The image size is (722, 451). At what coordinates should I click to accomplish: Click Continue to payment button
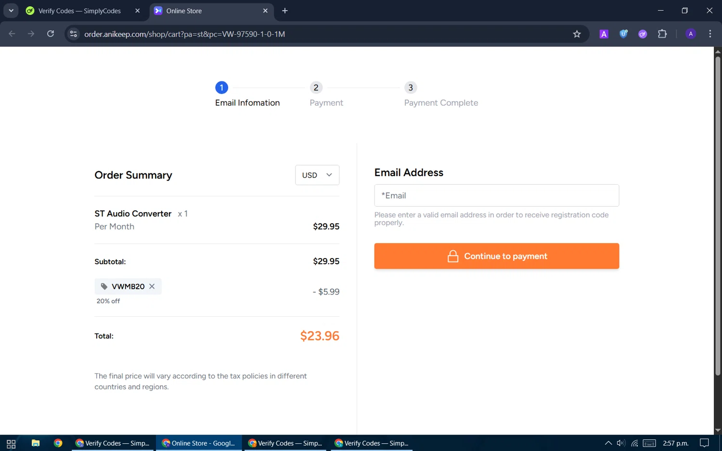tap(497, 256)
